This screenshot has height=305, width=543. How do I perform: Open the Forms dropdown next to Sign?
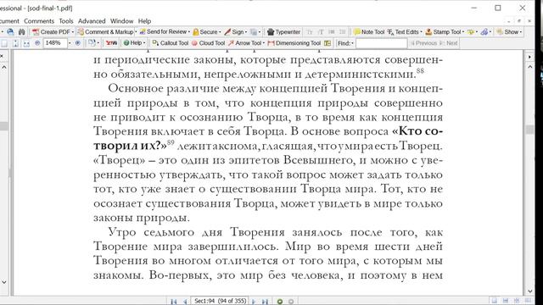point(255,32)
